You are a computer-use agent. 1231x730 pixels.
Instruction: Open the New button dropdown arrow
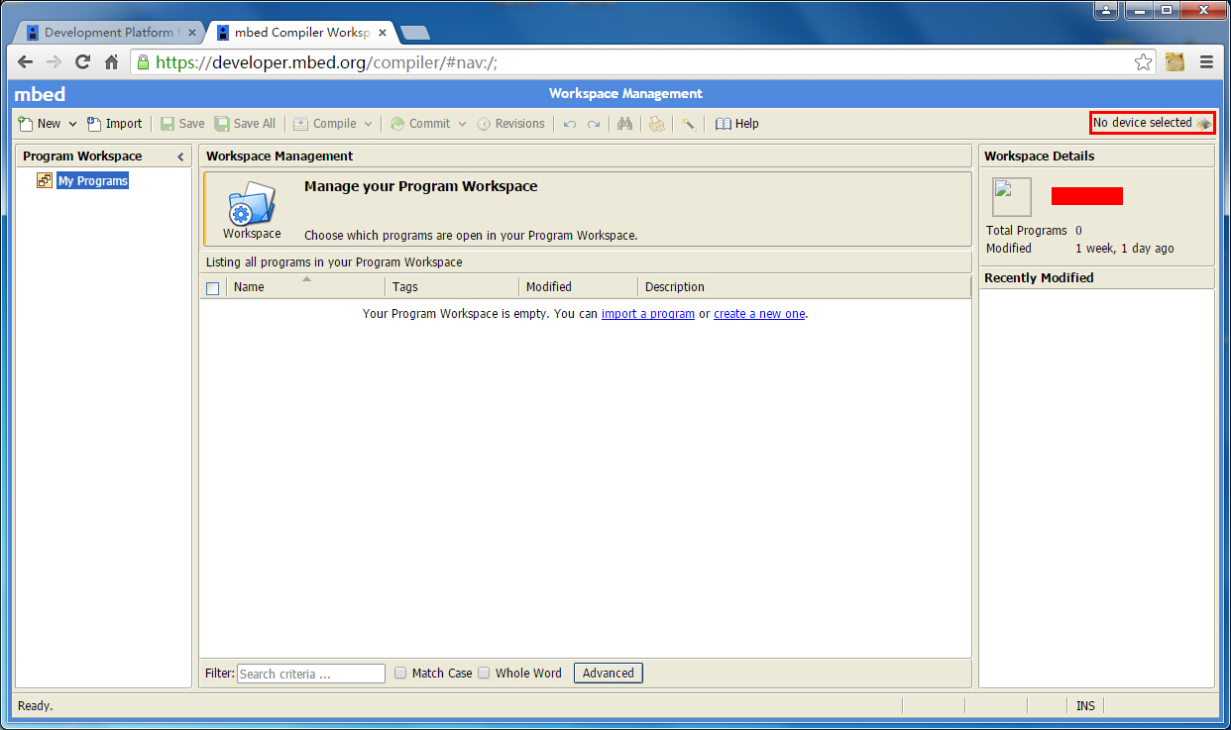click(72, 124)
